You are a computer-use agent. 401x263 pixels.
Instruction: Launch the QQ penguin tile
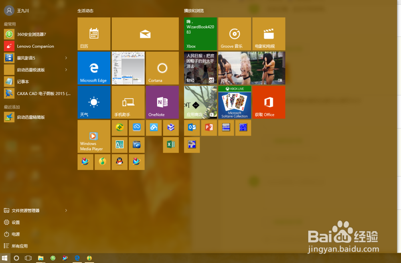tap(119, 162)
